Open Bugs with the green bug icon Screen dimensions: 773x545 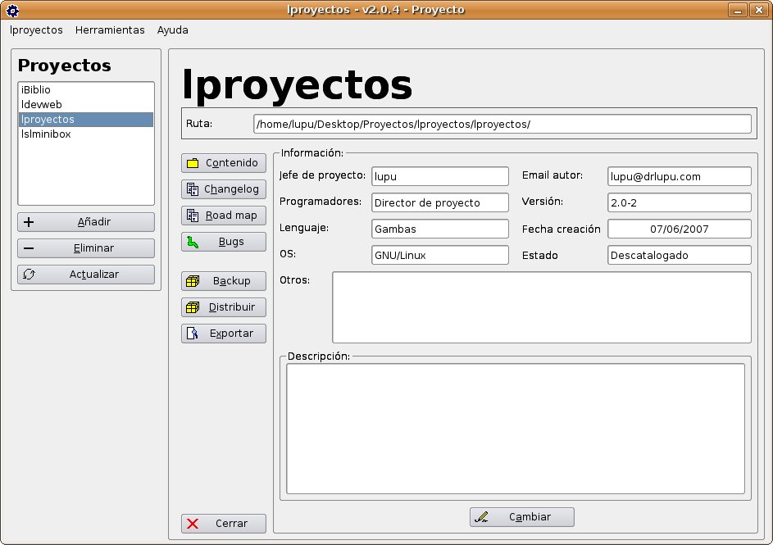point(193,242)
